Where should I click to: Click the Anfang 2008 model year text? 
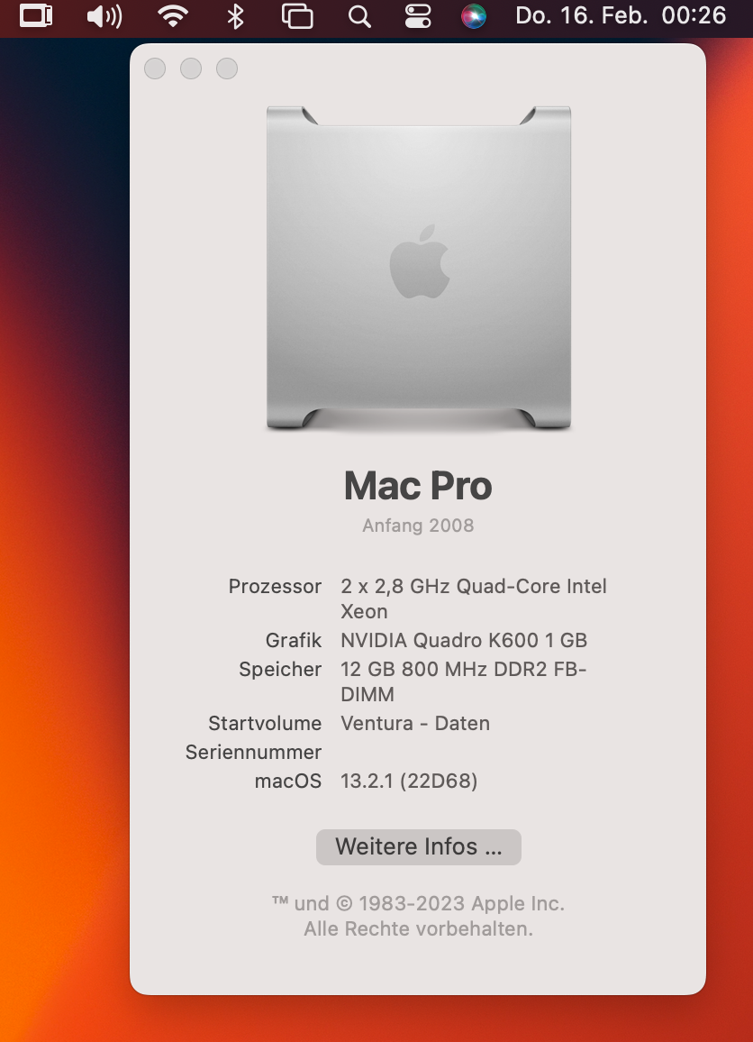(418, 525)
